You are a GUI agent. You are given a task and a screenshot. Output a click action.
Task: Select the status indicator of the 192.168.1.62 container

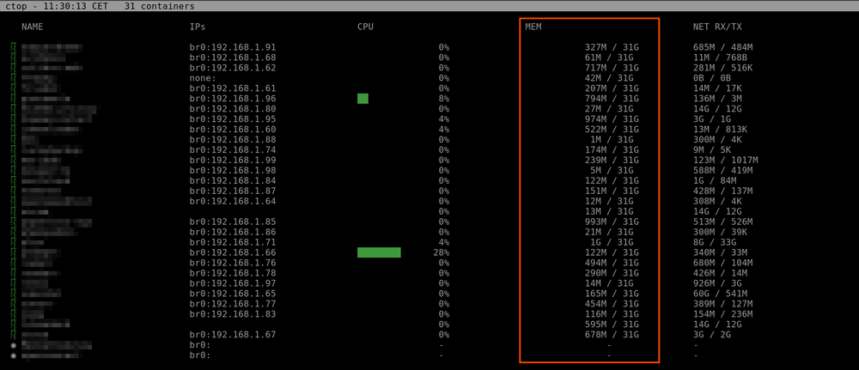13,68
